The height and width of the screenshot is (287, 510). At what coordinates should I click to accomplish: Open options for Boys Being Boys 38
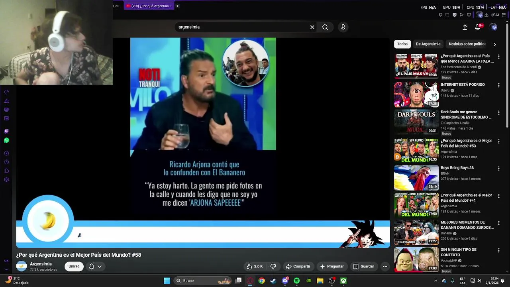point(498,169)
